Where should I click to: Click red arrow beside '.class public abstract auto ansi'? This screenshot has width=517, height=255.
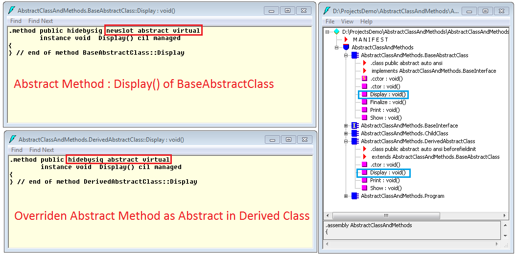click(365, 63)
